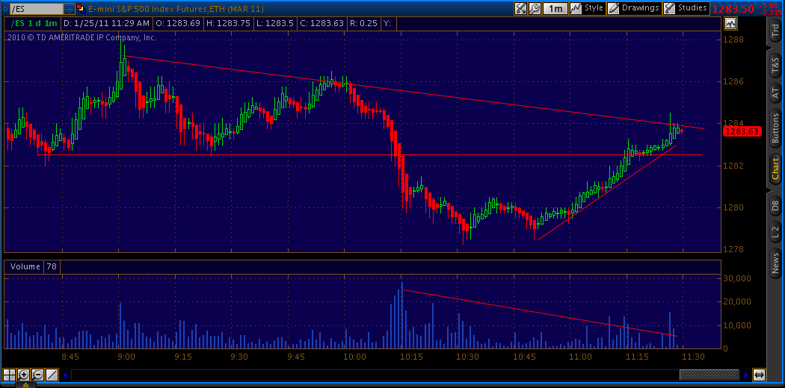Click the zoom in magnifier icon
The image size is (785, 388).
tap(23, 375)
